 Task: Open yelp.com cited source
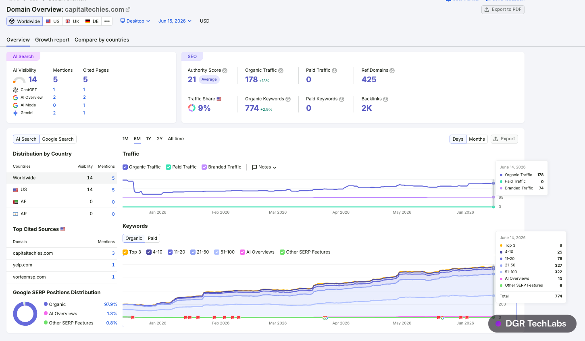(23, 265)
